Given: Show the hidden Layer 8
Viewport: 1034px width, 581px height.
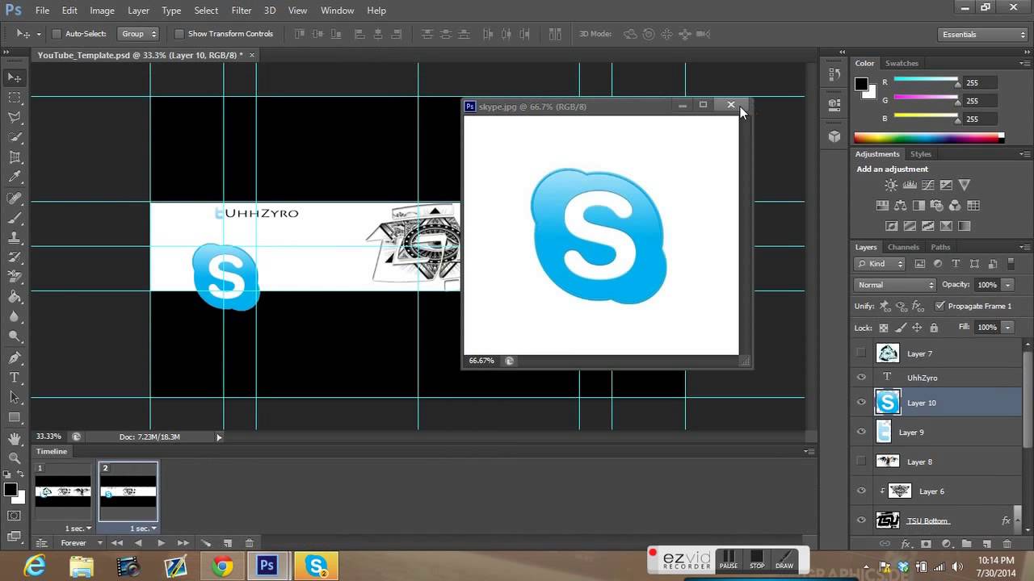Looking at the screenshot, I should [861, 462].
